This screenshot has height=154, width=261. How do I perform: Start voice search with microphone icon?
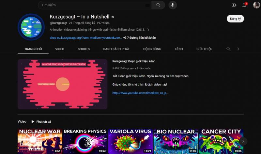173,5
